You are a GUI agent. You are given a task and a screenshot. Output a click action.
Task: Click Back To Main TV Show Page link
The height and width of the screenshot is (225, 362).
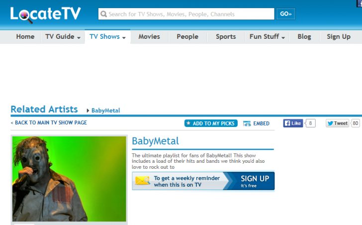coord(49,122)
